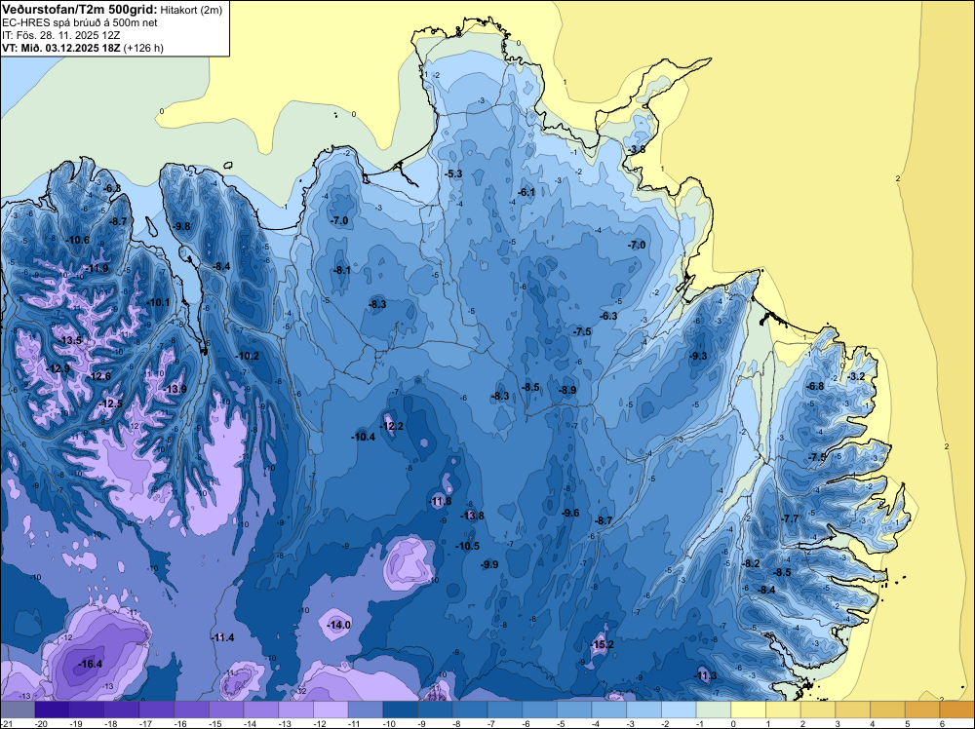Viewport: 975px width, 729px height.
Task: Click the -14.0 temperature label
Action: pos(339,625)
